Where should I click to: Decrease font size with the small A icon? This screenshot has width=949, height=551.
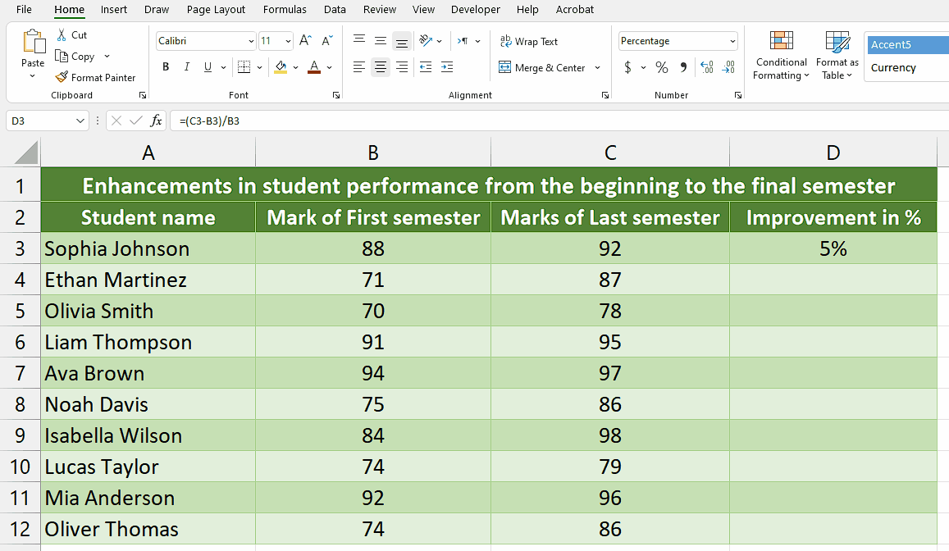(326, 40)
